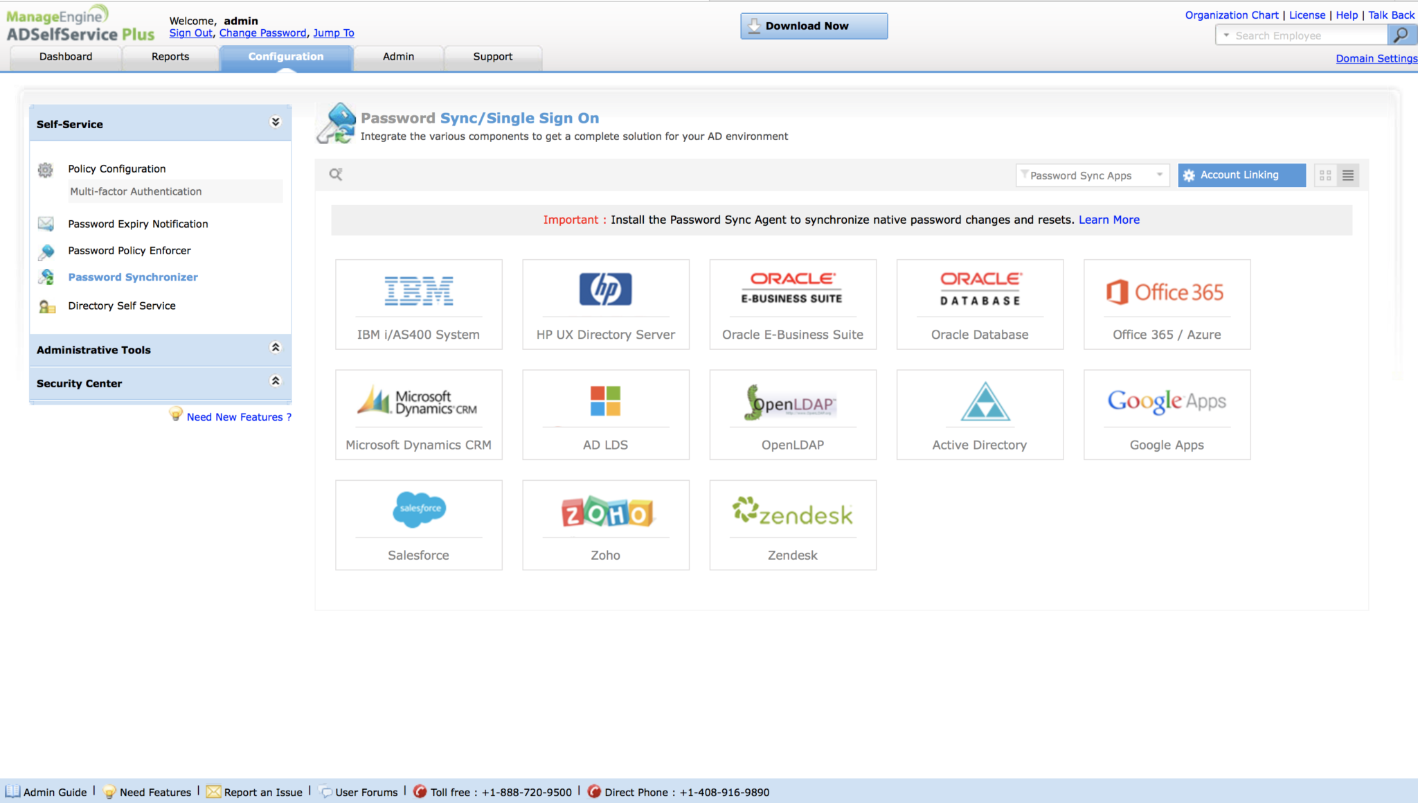Open the Admin tab
Viewport: 1418px width, 803px height.
pos(398,57)
